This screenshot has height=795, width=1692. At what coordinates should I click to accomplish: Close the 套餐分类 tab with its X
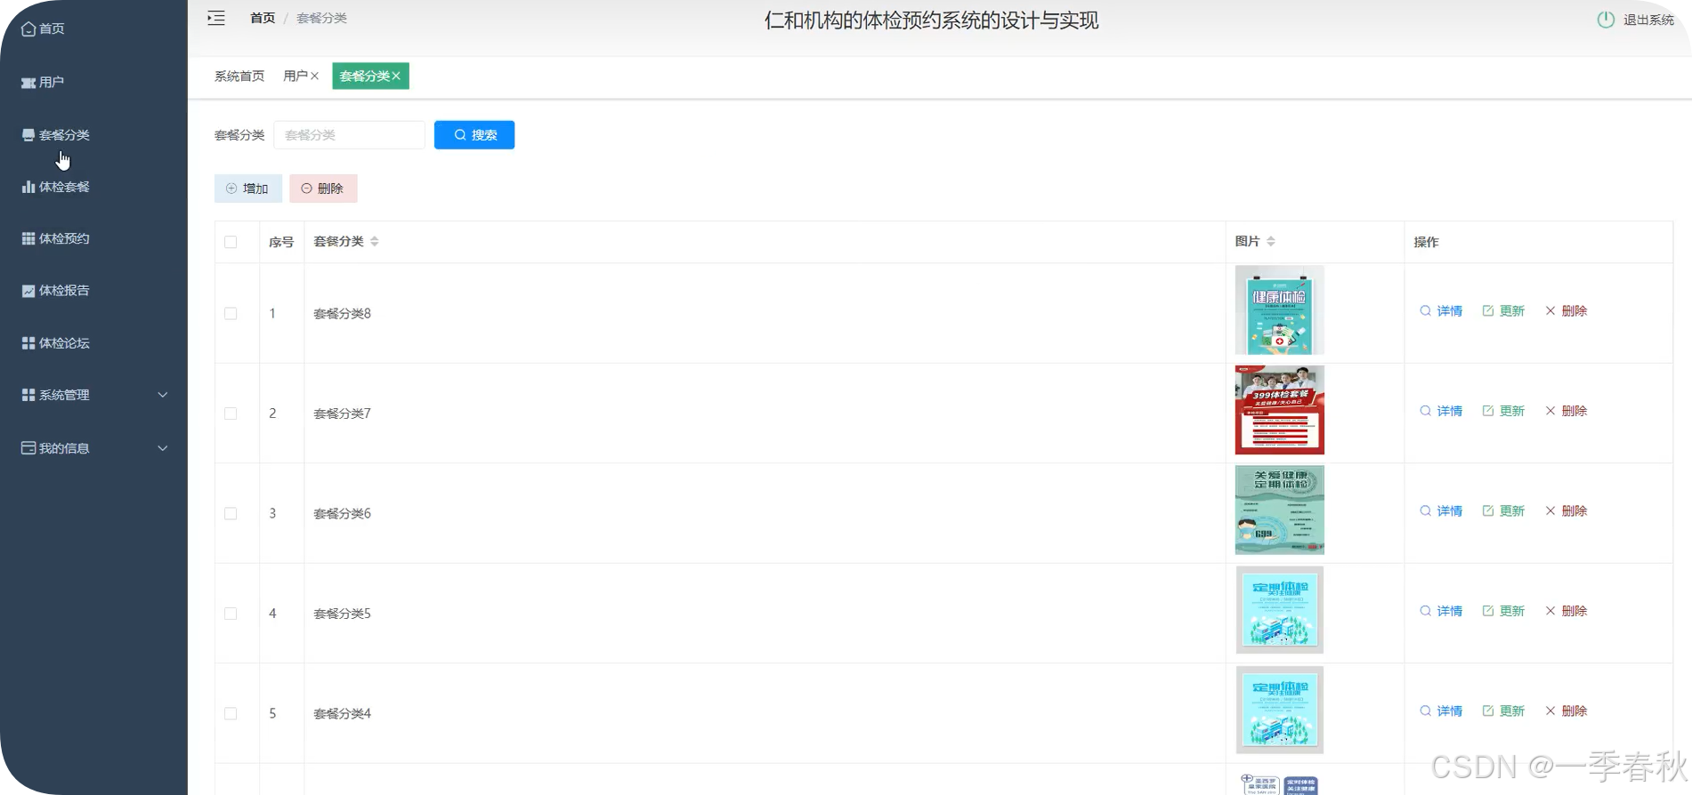[x=396, y=76]
